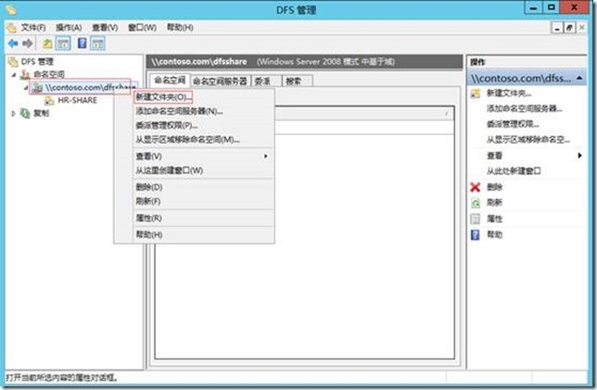This screenshot has height=390, width=597.
Task: Click the red X delete icon
Action: (476, 187)
